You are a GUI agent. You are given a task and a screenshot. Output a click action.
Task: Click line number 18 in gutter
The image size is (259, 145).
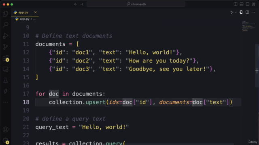pyautogui.click(x=26, y=102)
